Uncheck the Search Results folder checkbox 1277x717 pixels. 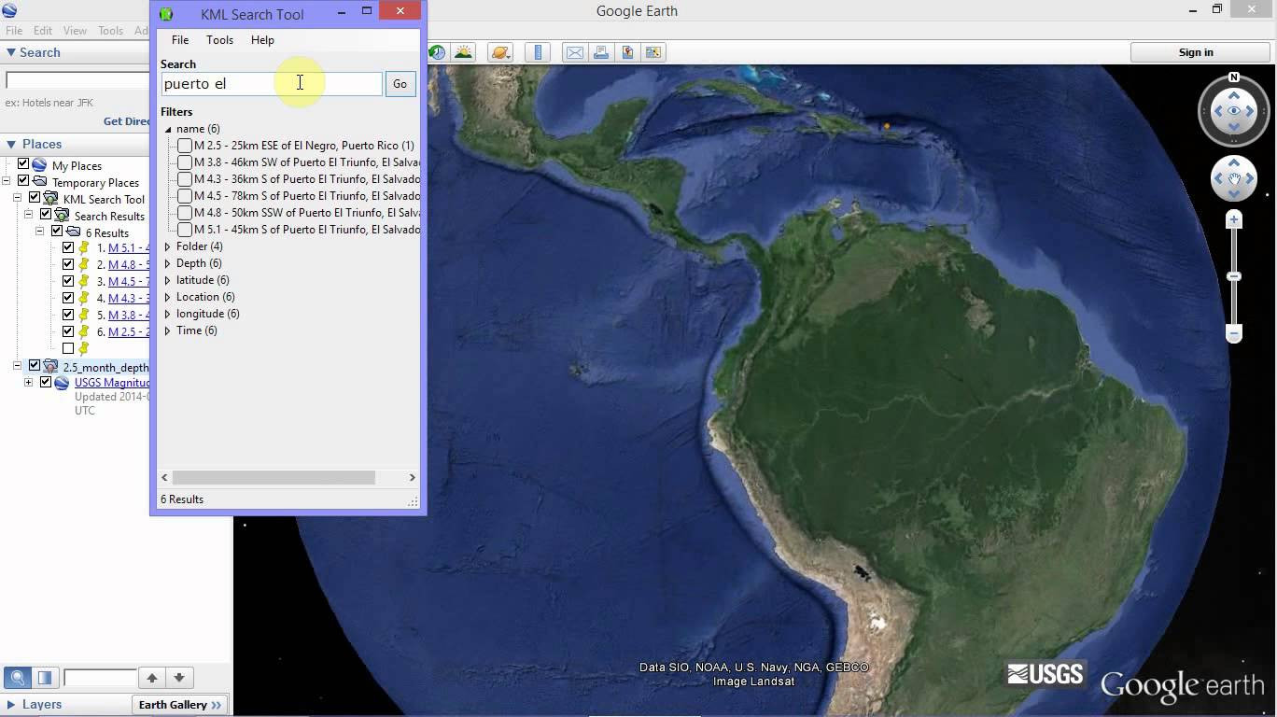[x=46, y=215]
